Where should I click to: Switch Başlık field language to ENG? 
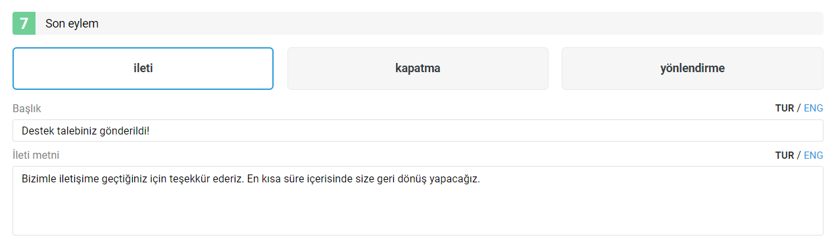813,108
